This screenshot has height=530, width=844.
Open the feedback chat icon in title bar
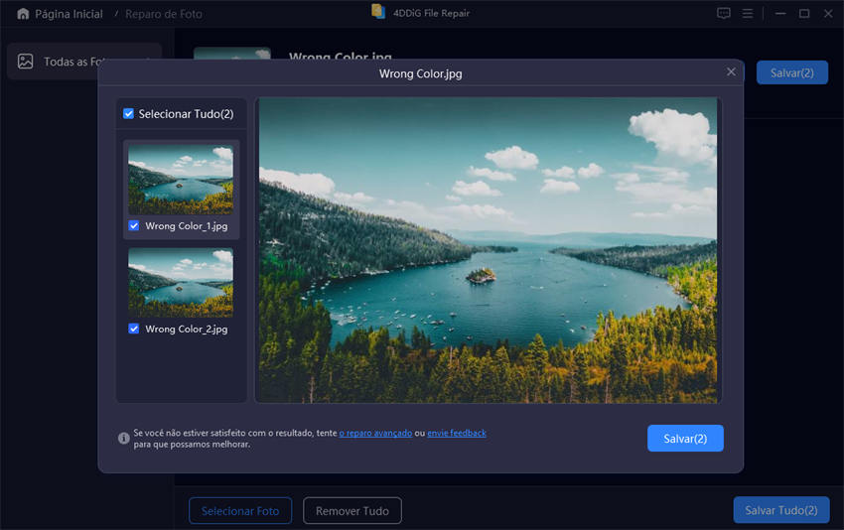[724, 13]
